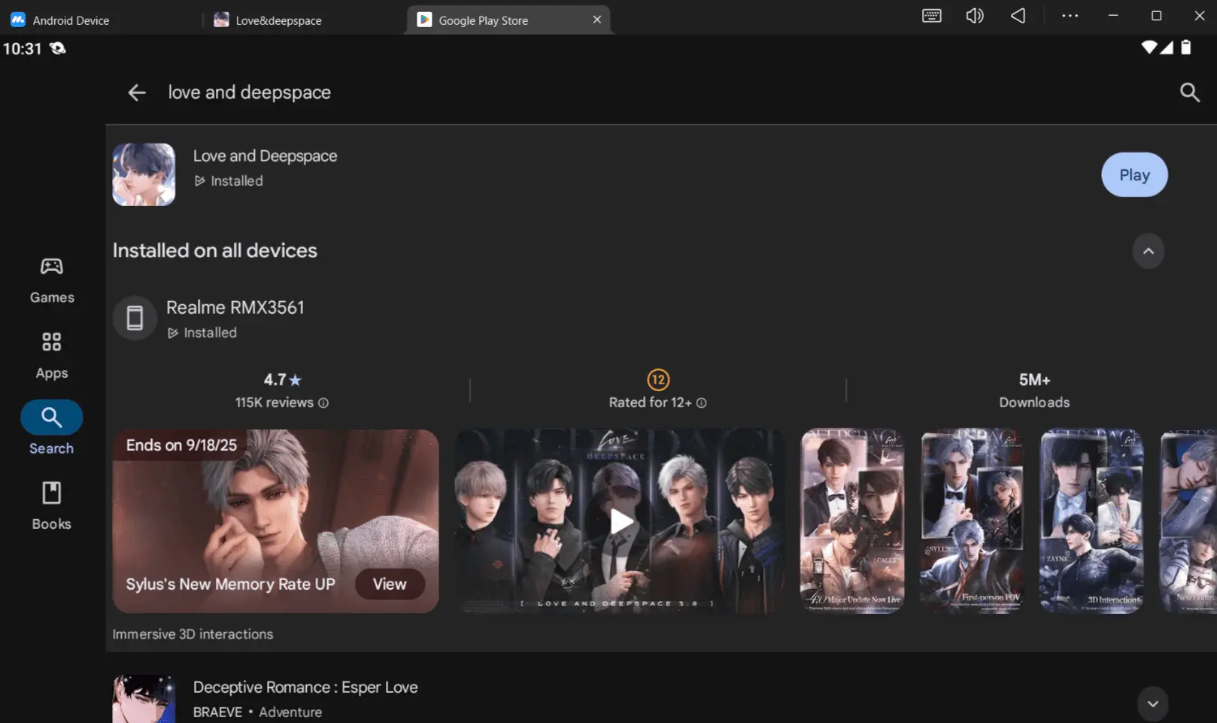Show info about 115K reviews
The height and width of the screenshot is (723, 1217).
(323, 403)
